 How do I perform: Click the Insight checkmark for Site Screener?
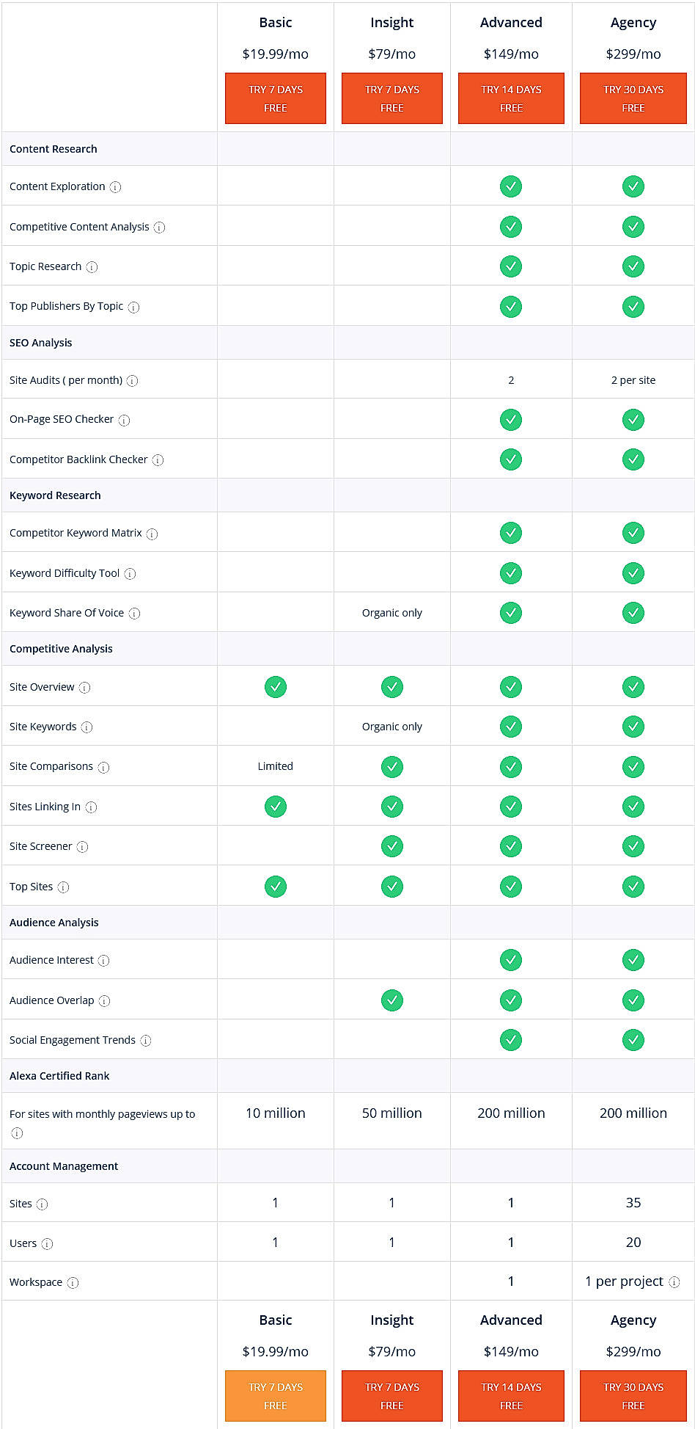391,846
